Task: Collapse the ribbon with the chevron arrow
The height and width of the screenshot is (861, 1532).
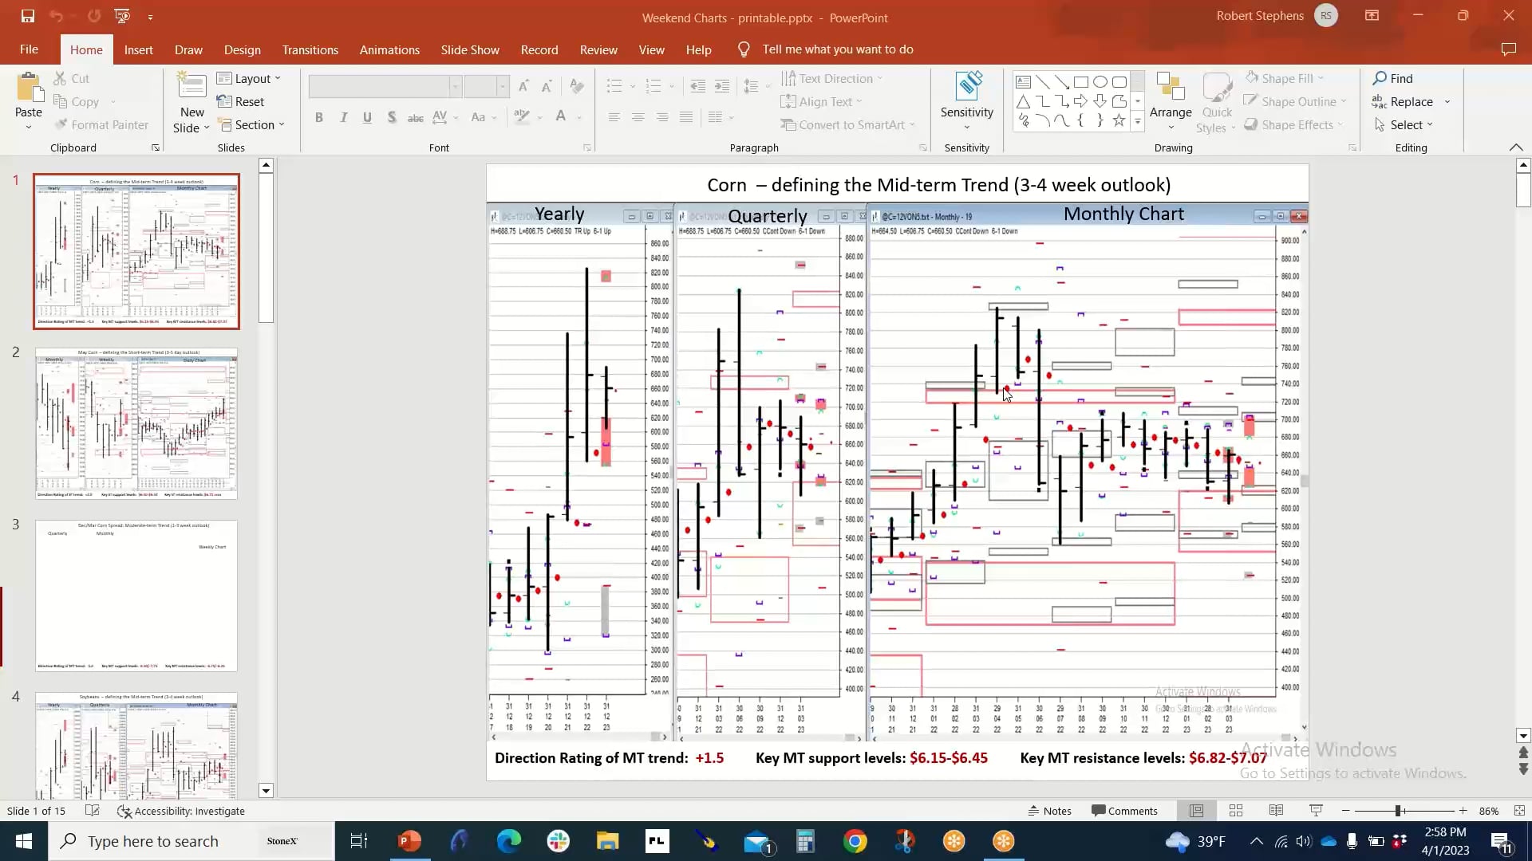Action: point(1515,147)
